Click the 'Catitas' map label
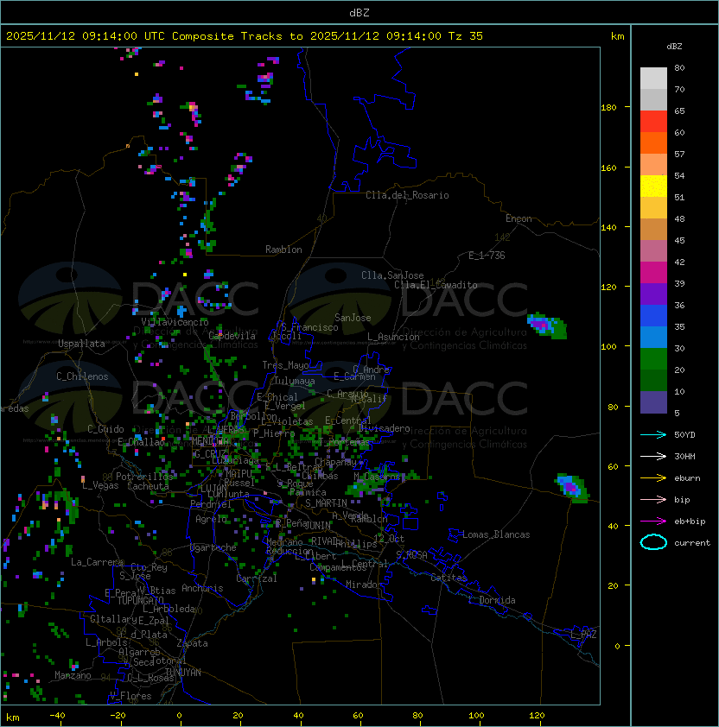This screenshot has width=719, height=727. [449, 578]
